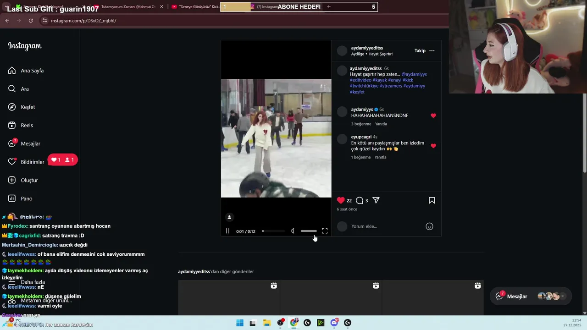This screenshot has width=587, height=330.
Task: Click the page vertical scrollbar
Action: (585, 133)
